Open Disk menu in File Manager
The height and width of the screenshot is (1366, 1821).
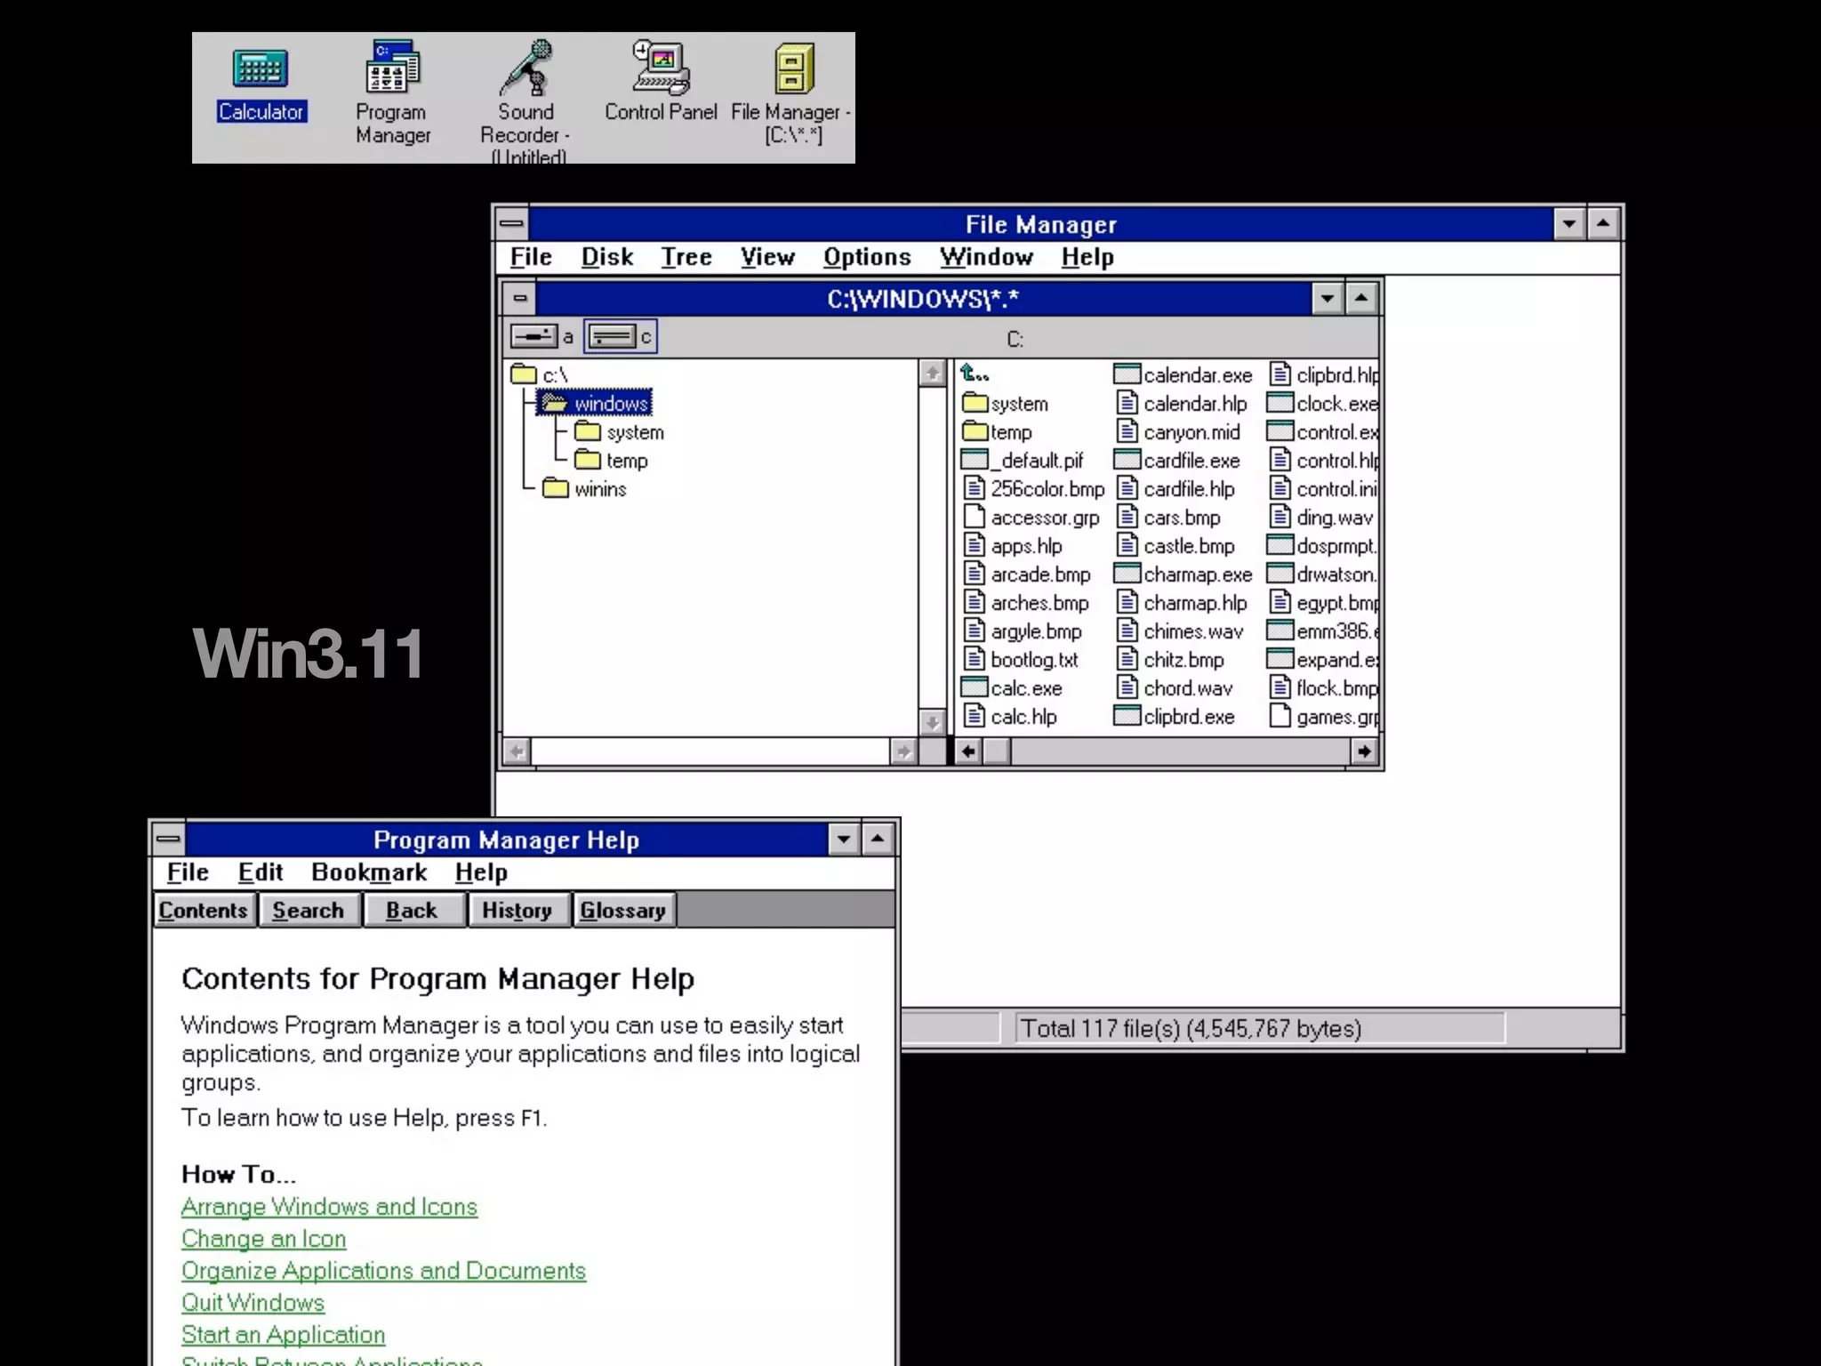[x=607, y=257]
